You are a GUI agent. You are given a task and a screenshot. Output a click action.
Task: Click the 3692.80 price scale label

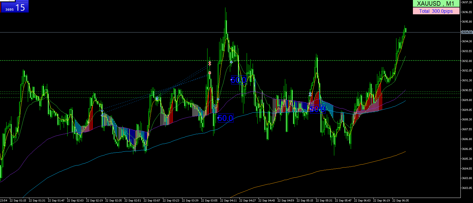tap(467, 61)
